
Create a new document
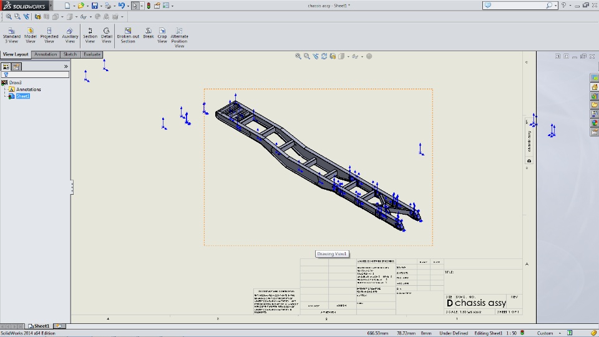(67, 6)
